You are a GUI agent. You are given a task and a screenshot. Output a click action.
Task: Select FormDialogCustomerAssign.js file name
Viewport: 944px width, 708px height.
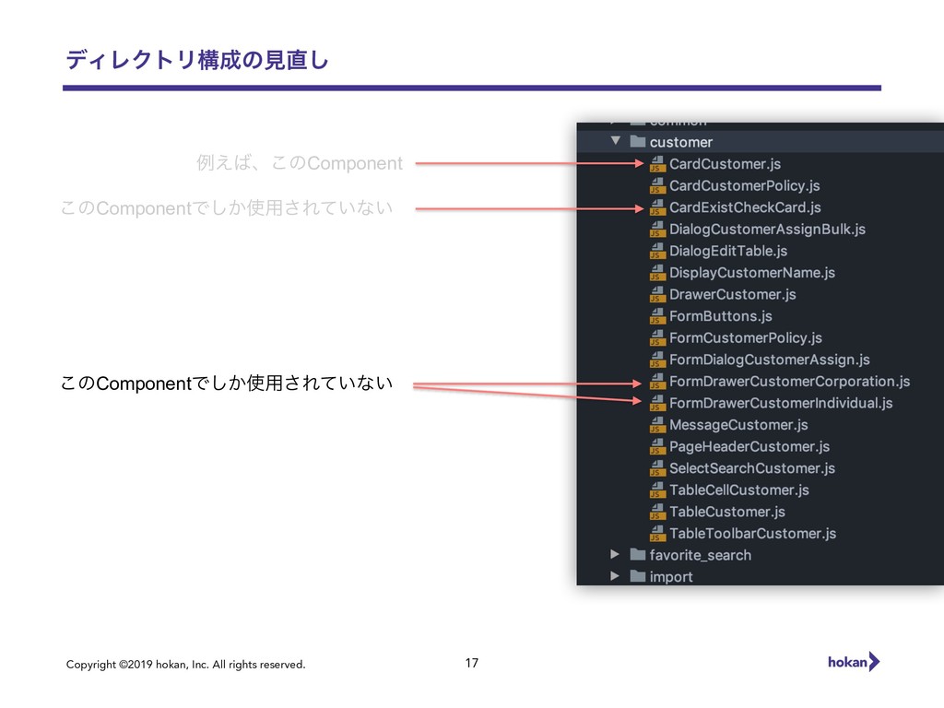(770, 359)
